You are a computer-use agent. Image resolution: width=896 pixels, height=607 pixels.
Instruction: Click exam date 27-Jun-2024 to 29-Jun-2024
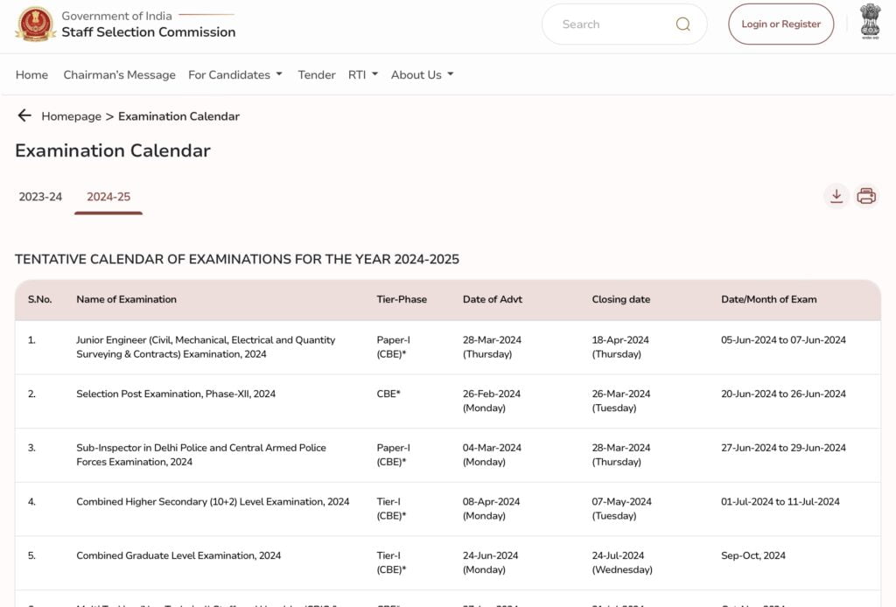point(783,448)
